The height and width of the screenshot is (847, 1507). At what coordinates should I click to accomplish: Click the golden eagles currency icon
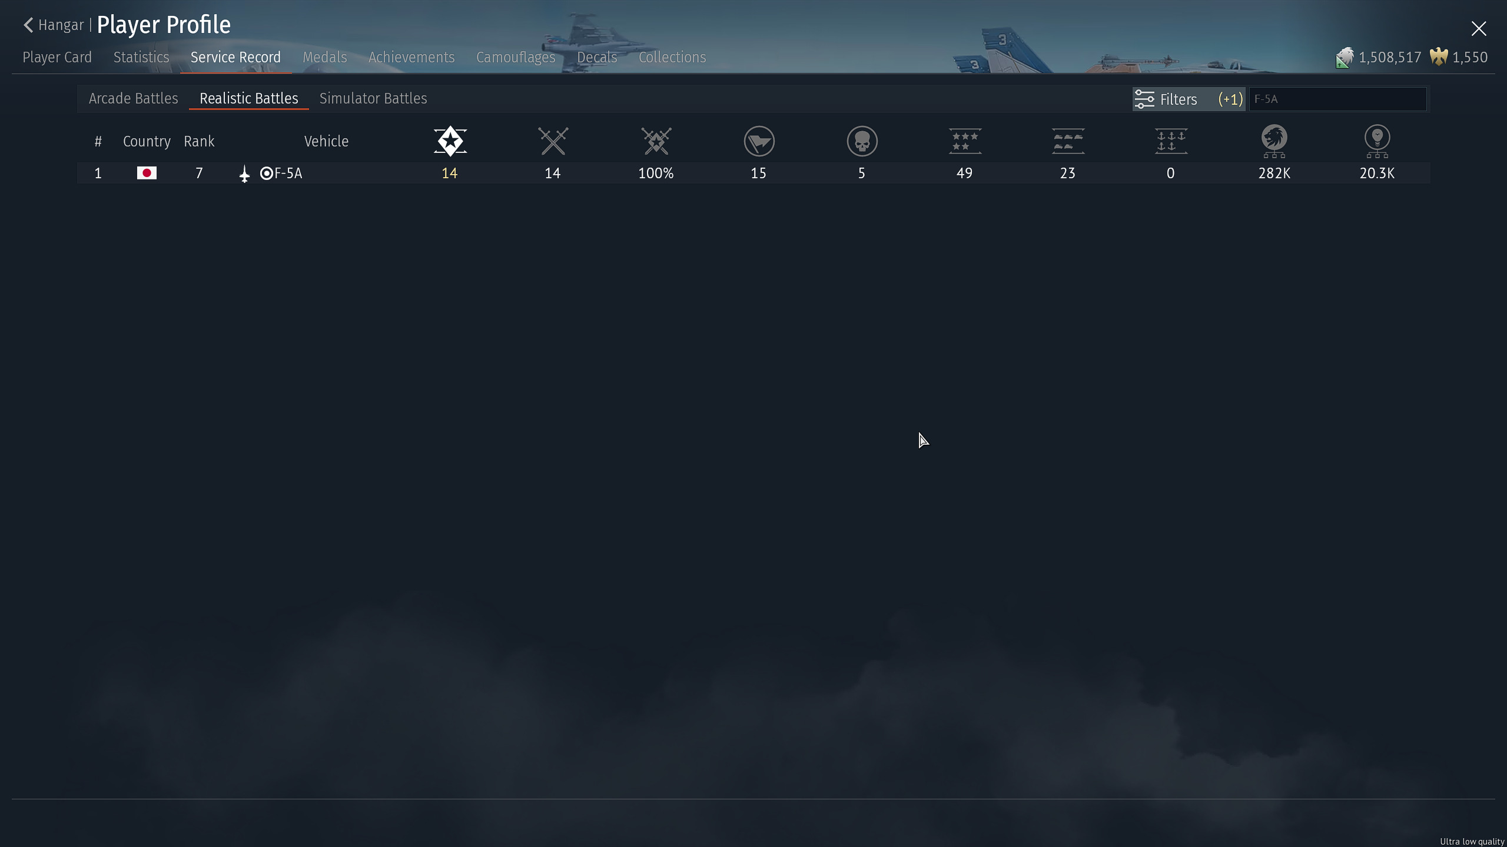coord(1438,57)
